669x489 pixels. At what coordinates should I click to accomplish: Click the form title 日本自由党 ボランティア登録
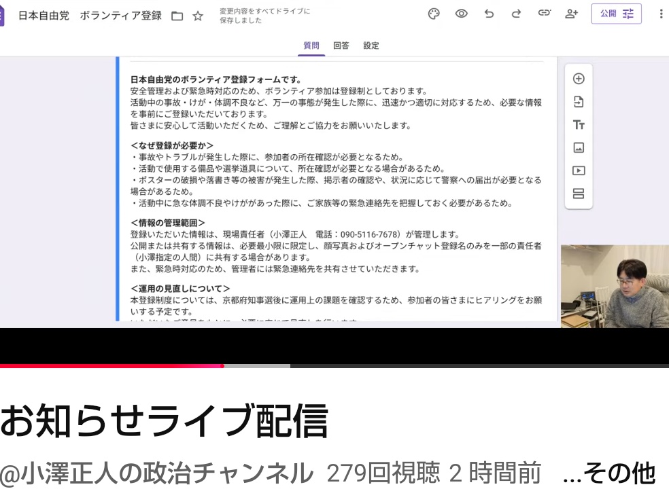tap(90, 16)
